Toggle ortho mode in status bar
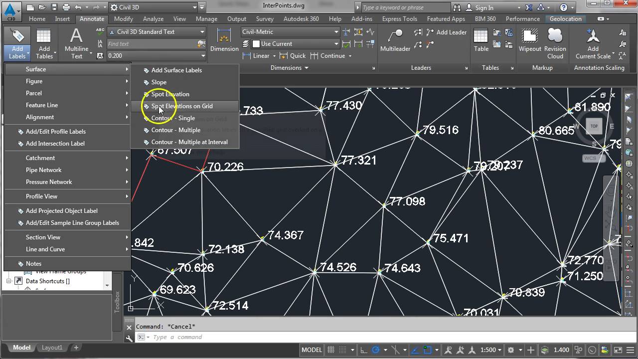 point(363,350)
